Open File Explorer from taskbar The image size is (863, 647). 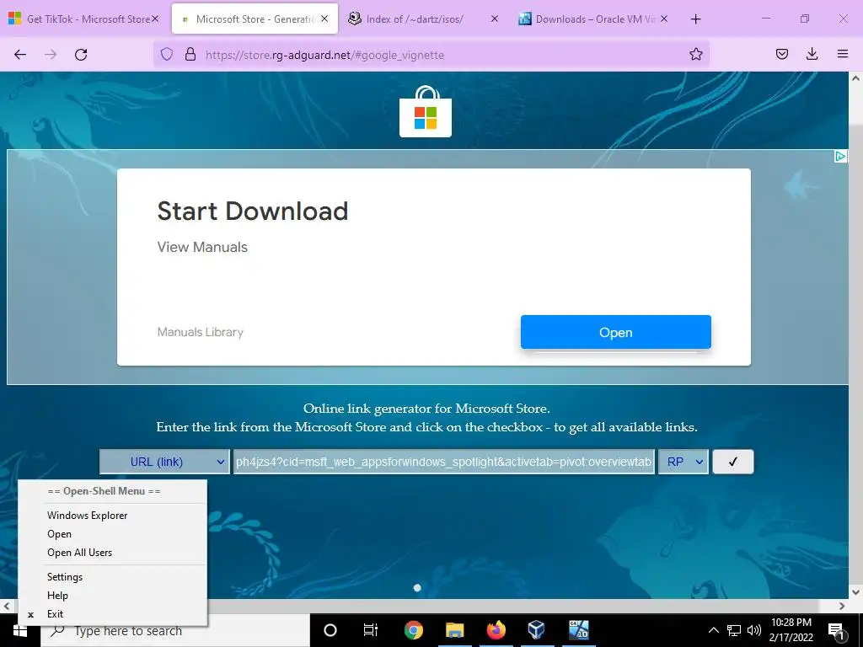[x=454, y=630]
